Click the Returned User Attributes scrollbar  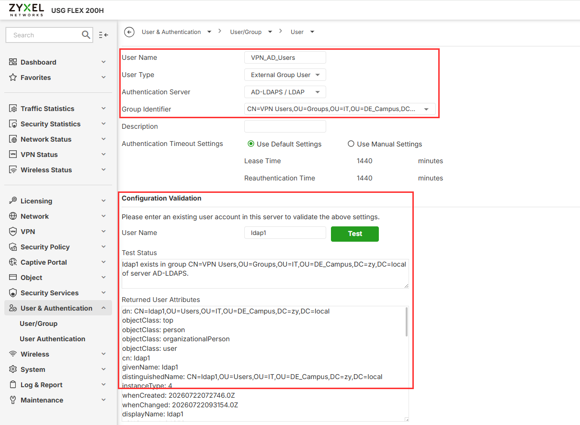pos(407,322)
